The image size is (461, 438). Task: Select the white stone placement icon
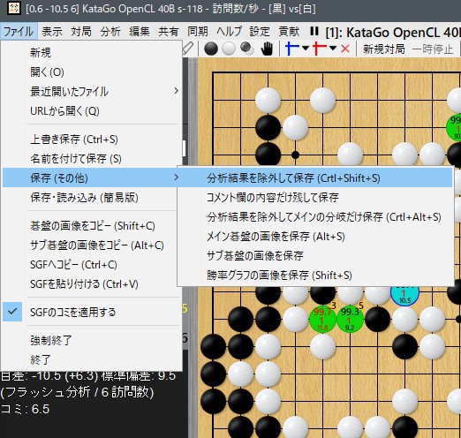coord(229,49)
